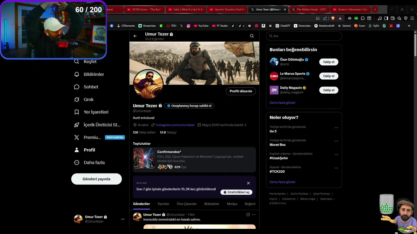
Task: Open the ChatGPT bookmark
Action: [x=283, y=26]
